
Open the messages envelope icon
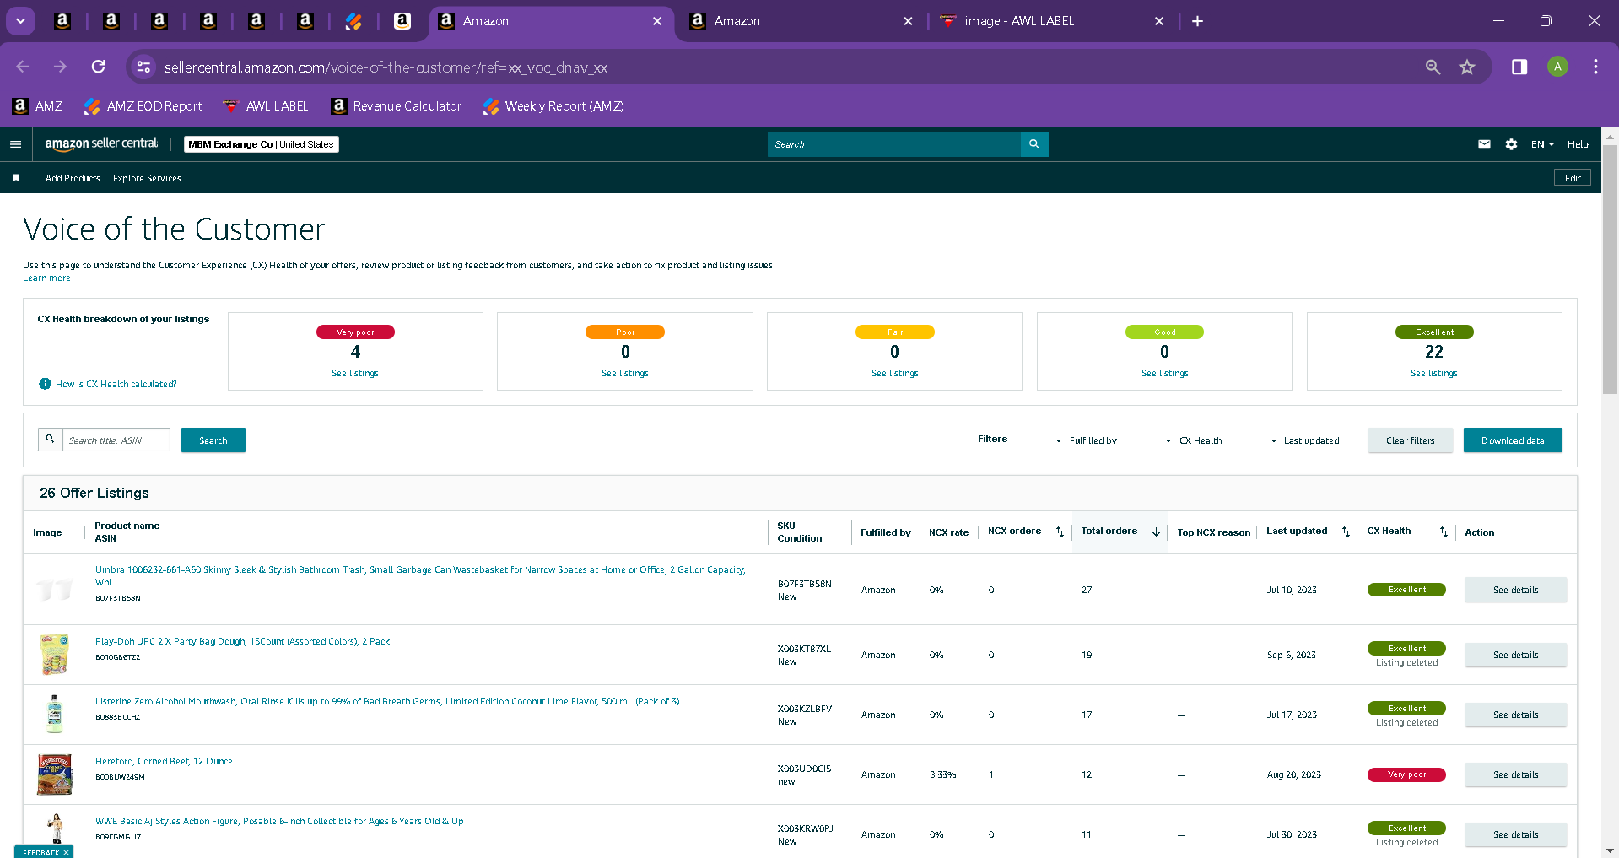tap(1484, 144)
